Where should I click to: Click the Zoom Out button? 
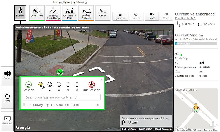[136, 16]
